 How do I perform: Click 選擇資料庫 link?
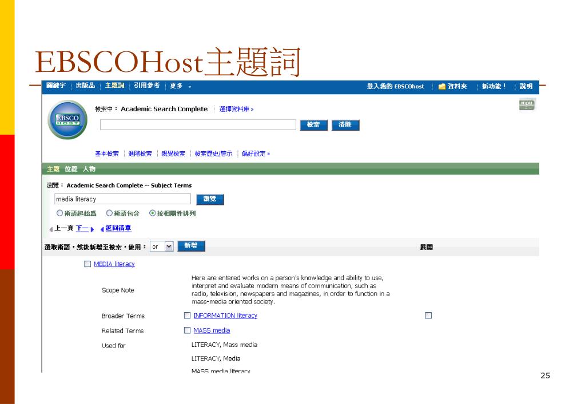pyautogui.click(x=236, y=109)
